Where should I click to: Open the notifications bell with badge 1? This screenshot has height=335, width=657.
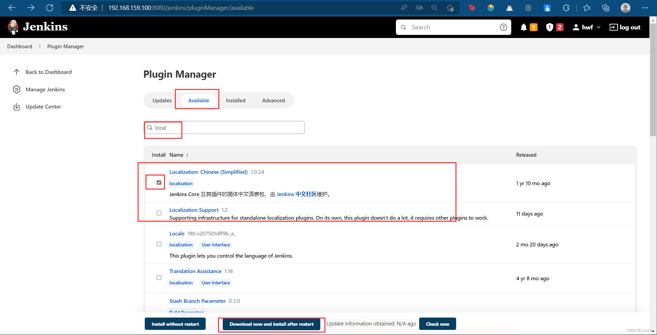[x=529, y=27]
